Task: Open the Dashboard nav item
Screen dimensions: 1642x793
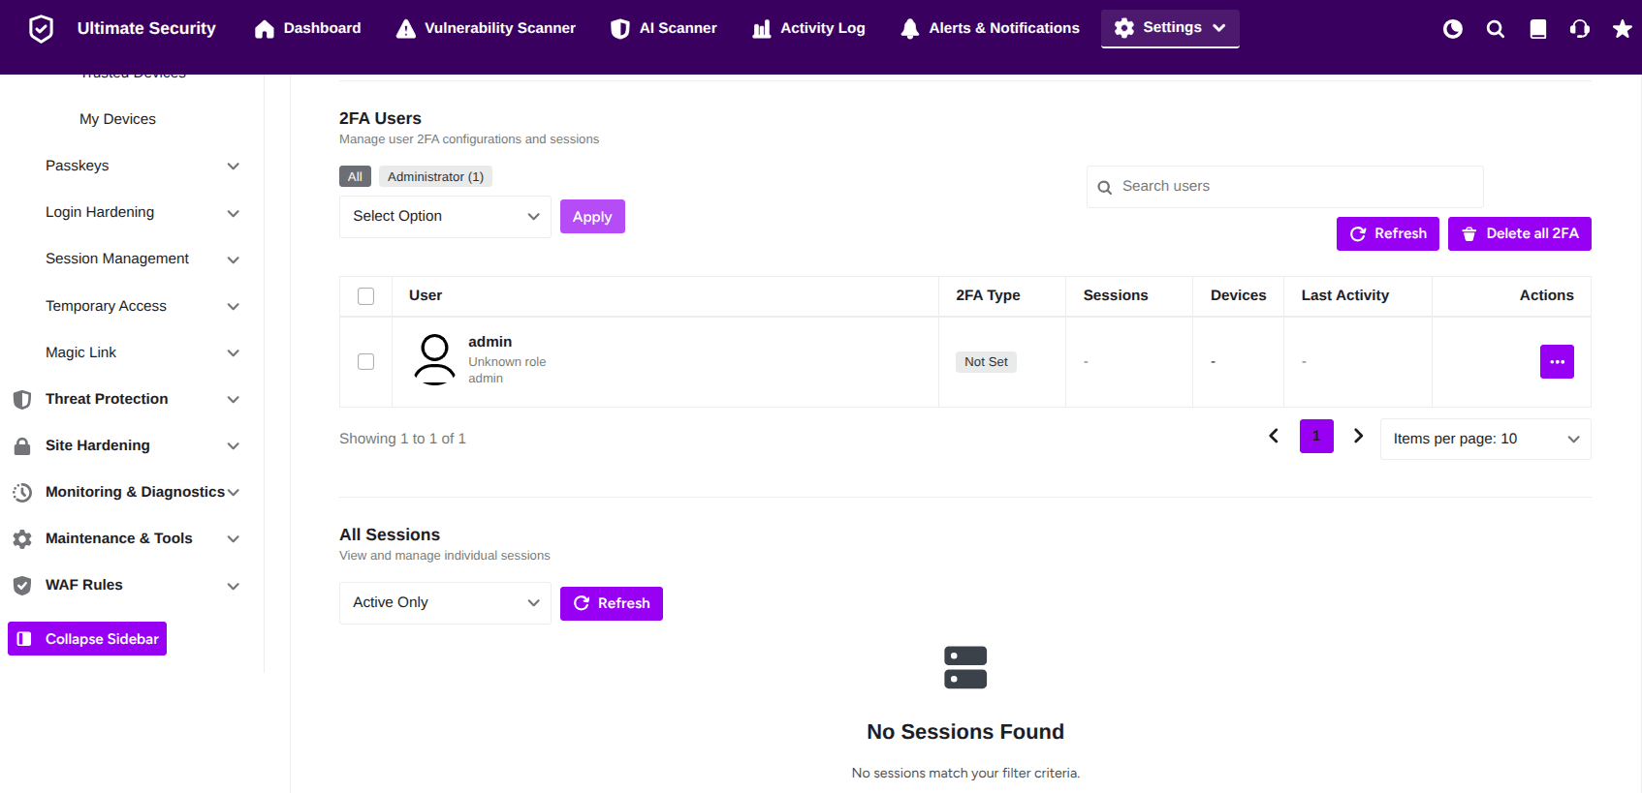Action: tap(307, 29)
